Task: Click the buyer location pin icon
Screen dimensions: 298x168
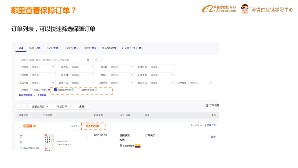Action: click(21, 142)
